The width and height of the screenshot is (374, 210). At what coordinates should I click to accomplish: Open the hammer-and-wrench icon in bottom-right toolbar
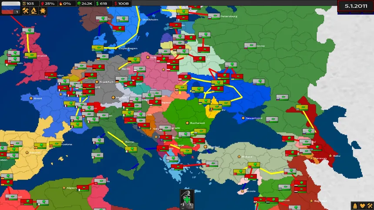[x=370, y=206]
